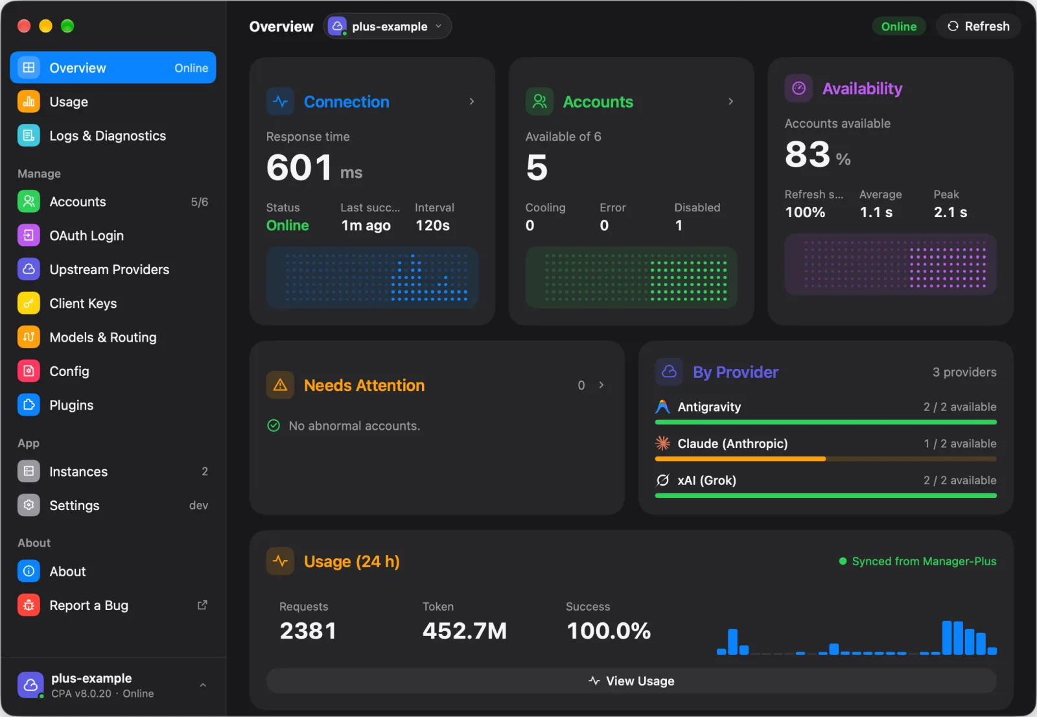Viewport: 1037px width, 717px height.
Task: Click the Availability purple dot chart
Action: [891, 264]
